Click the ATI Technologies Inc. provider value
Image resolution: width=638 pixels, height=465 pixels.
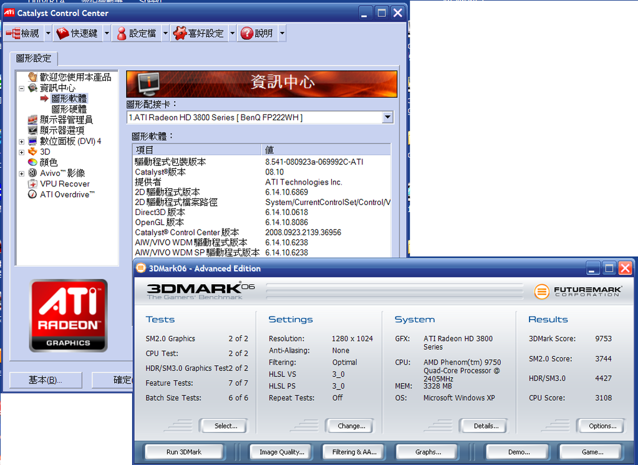[304, 182]
